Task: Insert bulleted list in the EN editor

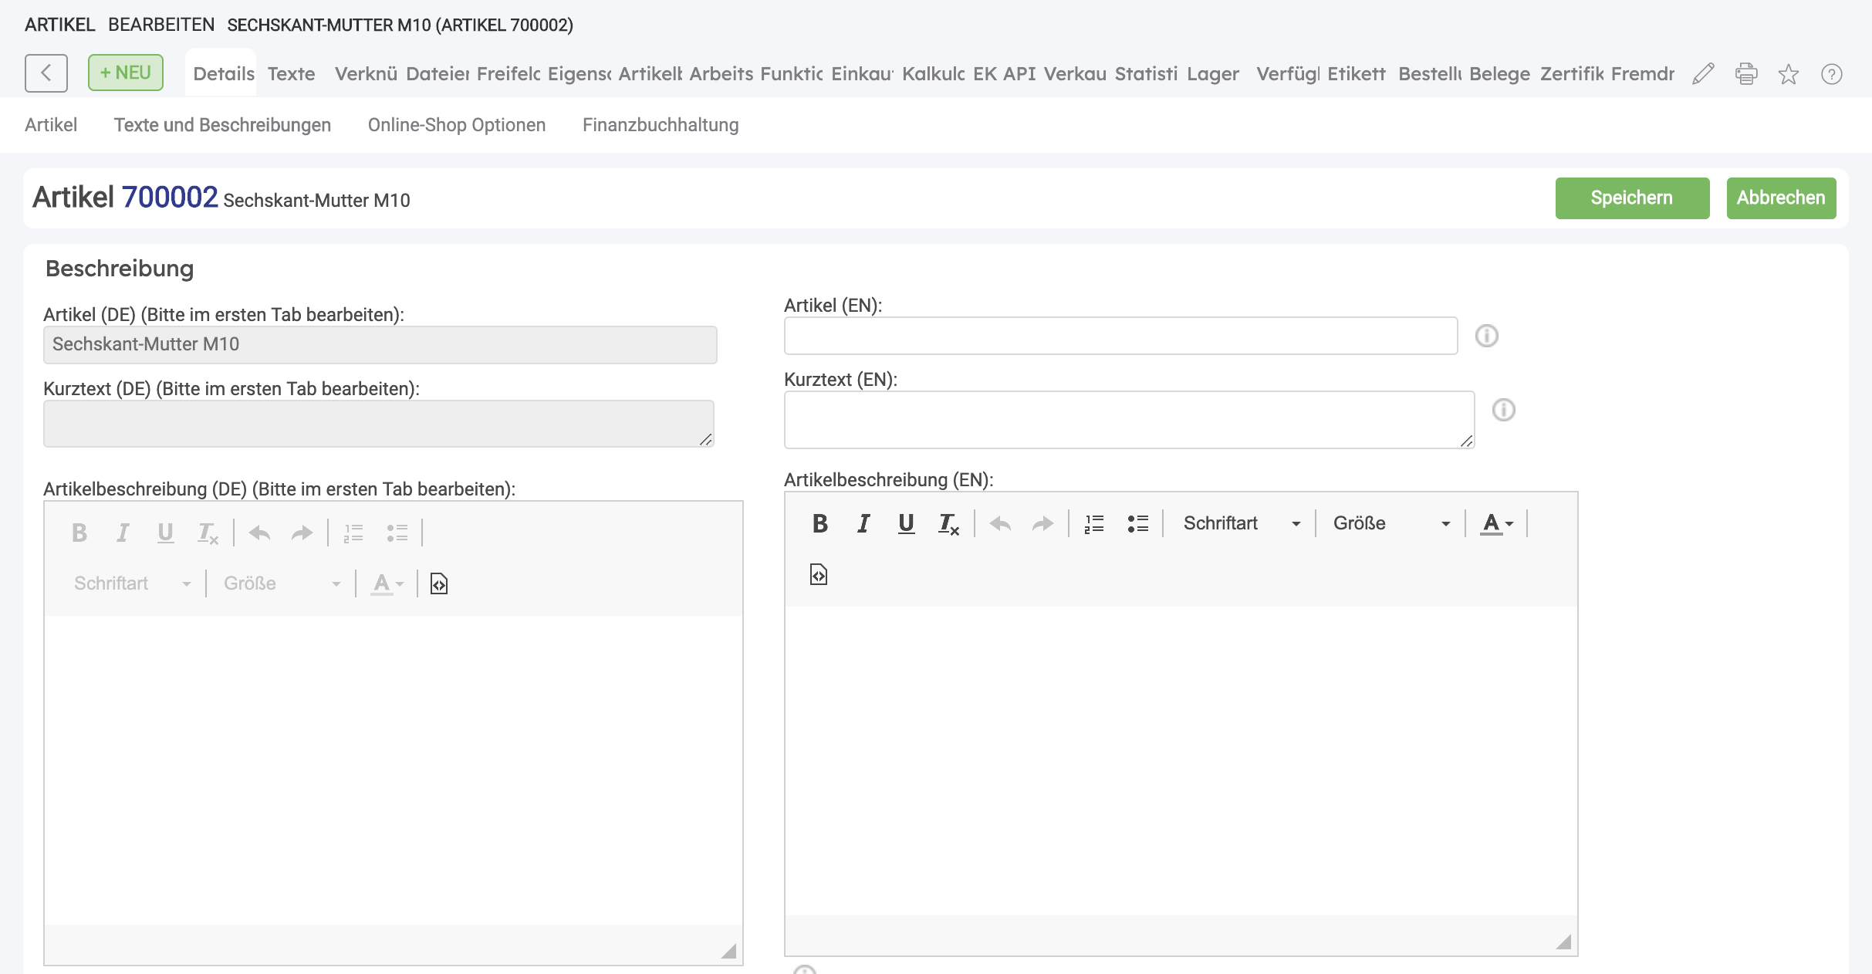Action: (x=1137, y=524)
